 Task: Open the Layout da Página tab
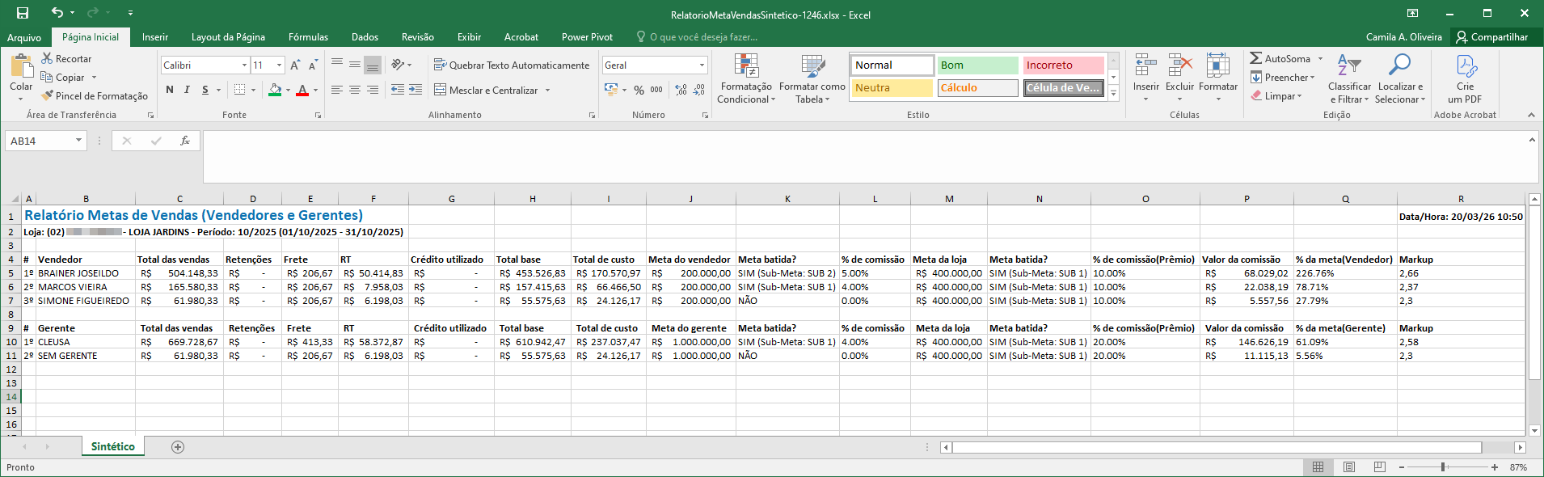[x=228, y=37]
